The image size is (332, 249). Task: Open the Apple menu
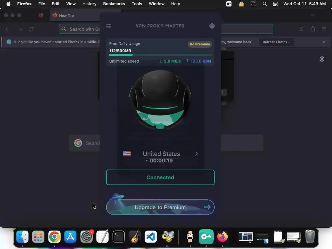point(8,4)
